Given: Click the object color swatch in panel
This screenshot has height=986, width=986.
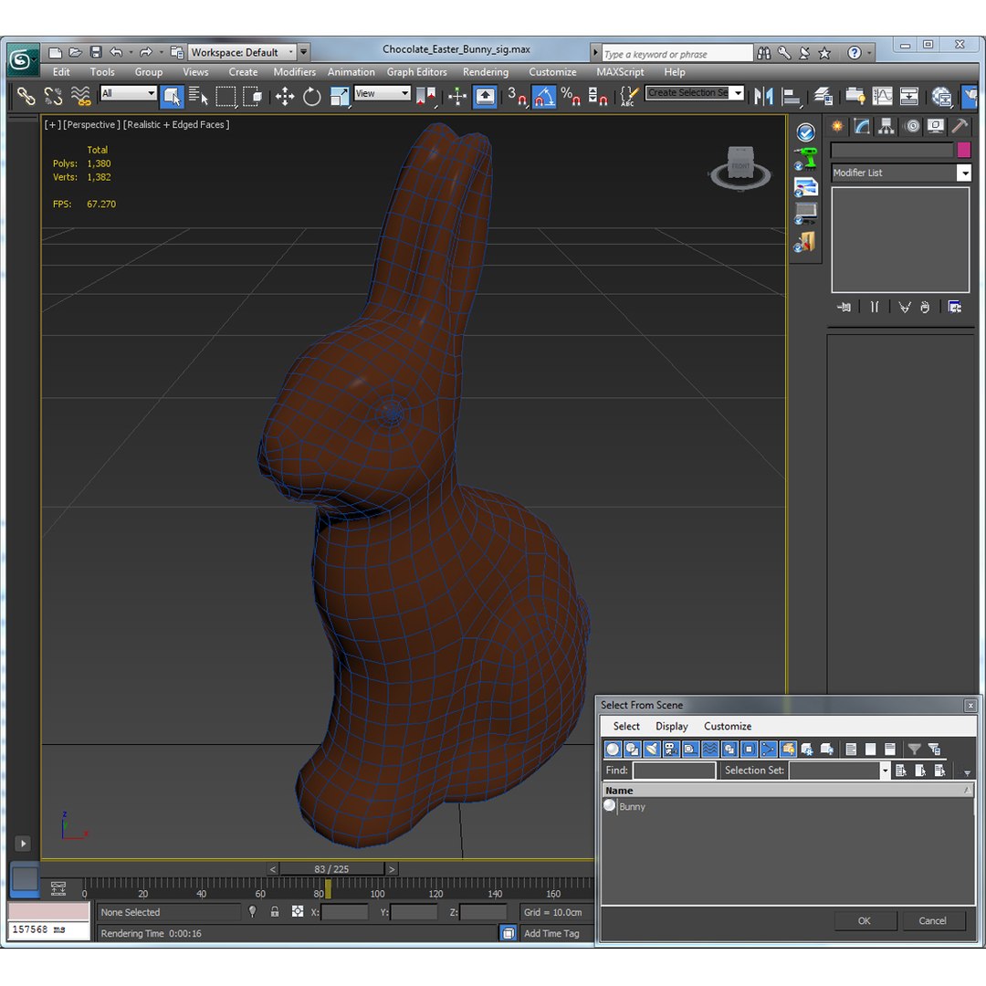Looking at the screenshot, I should pos(963,150).
